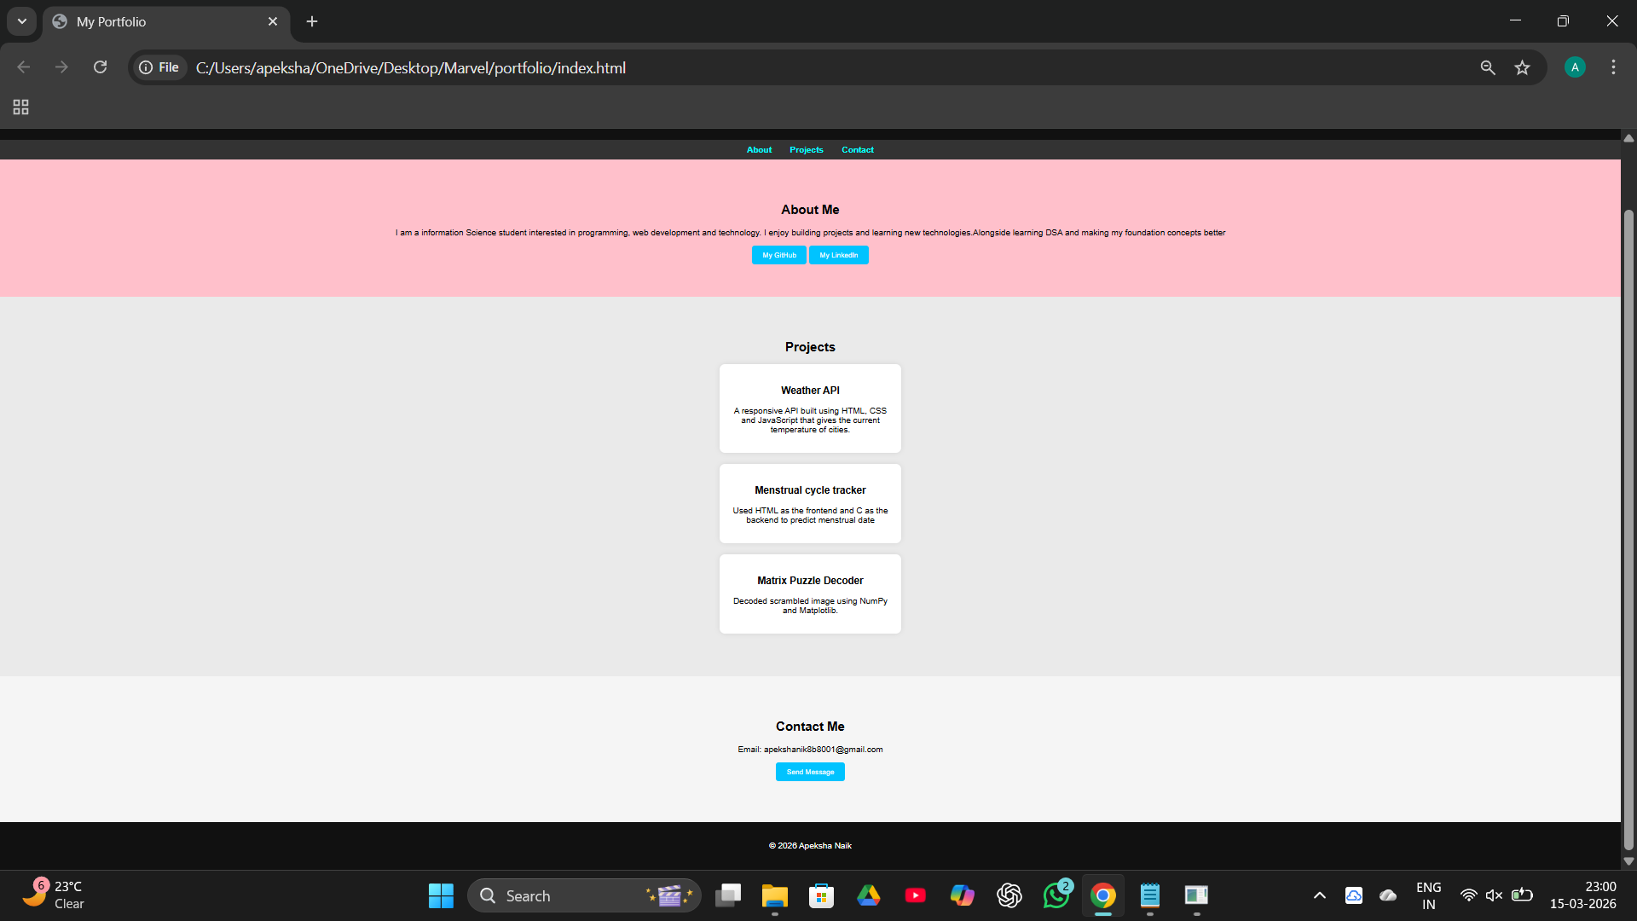Click the browser reload icon
The height and width of the screenshot is (921, 1637).
[x=100, y=67]
